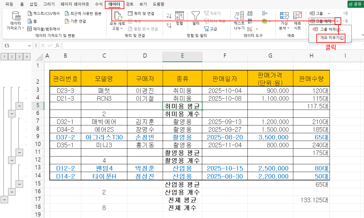Collapse the outline group at row 5

click(x=19, y=105)
